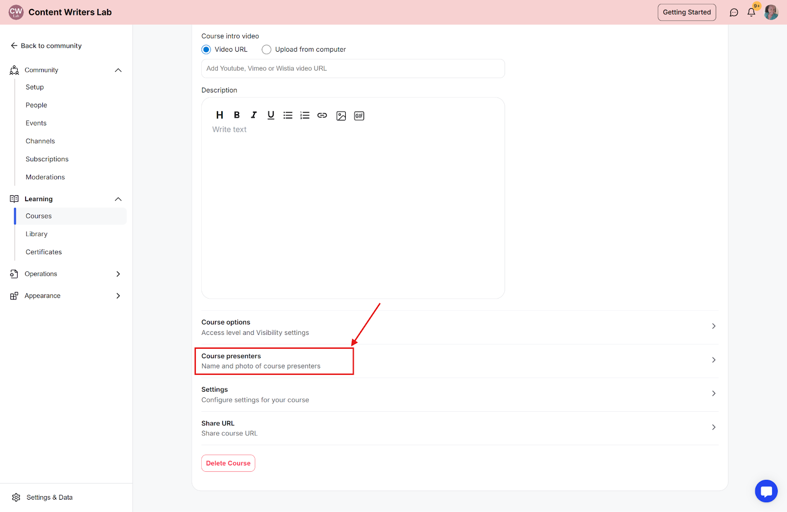Image resolution: width=787 pixels, height=512 pixels.
Task: Select the Video URL radio button
Action: click(x=206, y=50)
